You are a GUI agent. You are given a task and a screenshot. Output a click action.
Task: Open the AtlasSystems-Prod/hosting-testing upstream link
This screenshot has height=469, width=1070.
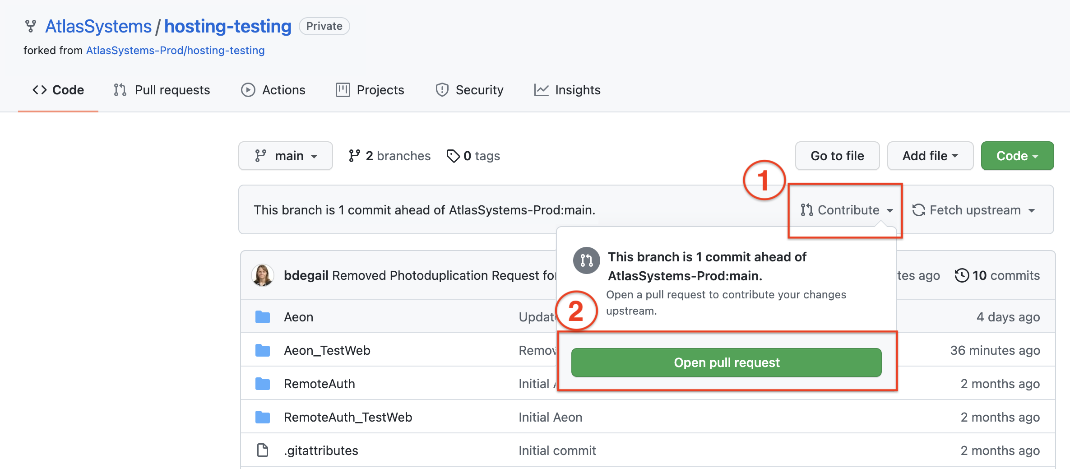175,50
